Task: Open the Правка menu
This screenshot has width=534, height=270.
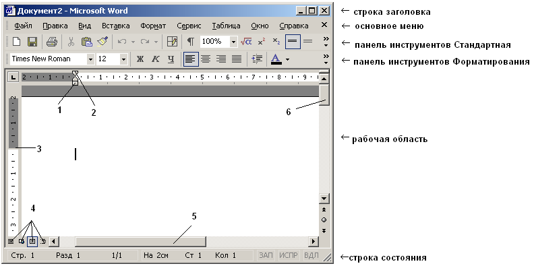Action: (55, 26)
